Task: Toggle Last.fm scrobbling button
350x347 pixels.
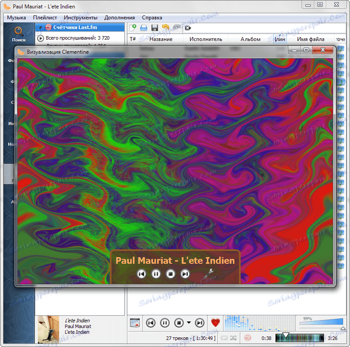Action: (248, 338)
